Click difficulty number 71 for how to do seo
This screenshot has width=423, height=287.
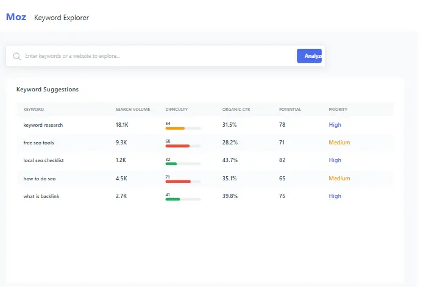point(168,177)
